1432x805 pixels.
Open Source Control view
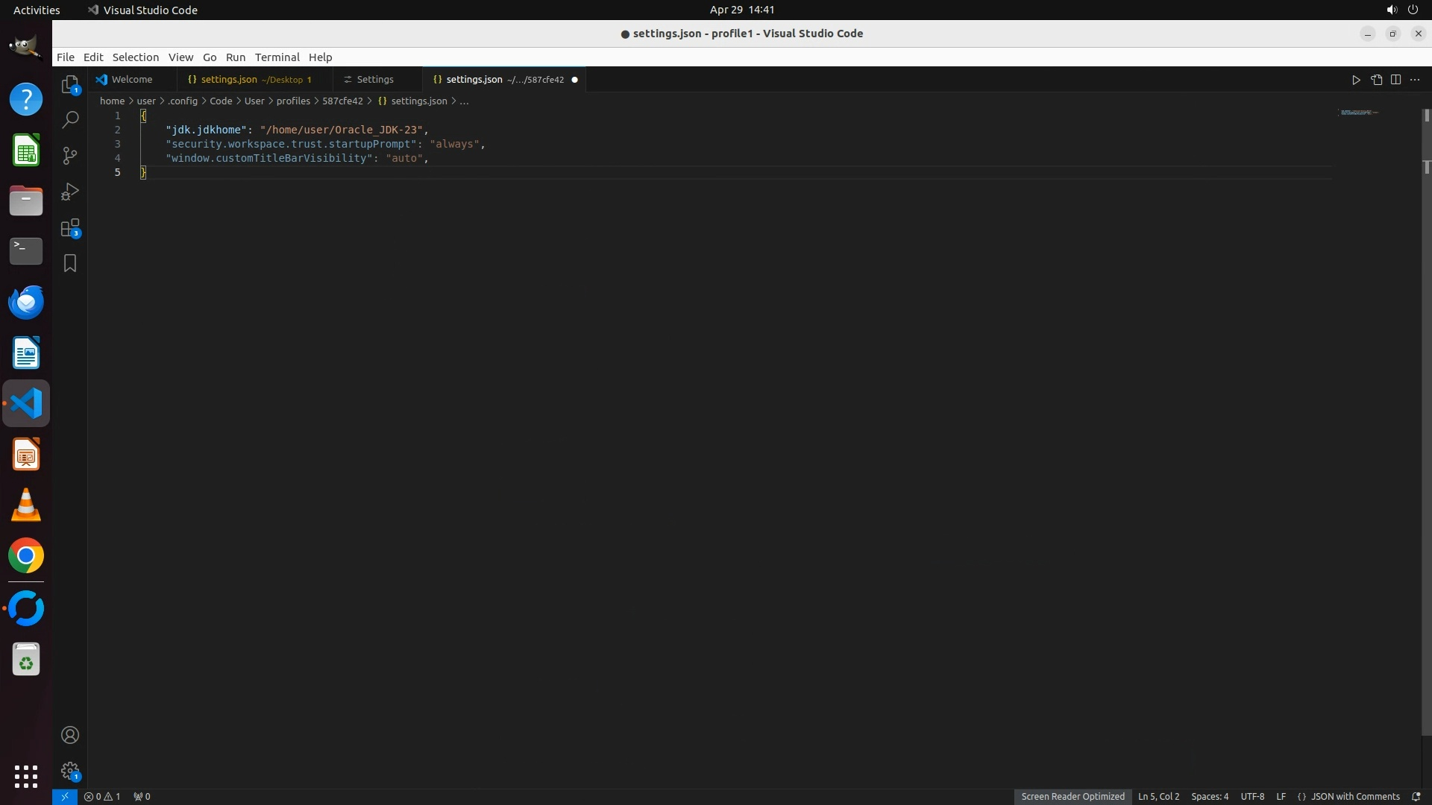tap(70, 155)
